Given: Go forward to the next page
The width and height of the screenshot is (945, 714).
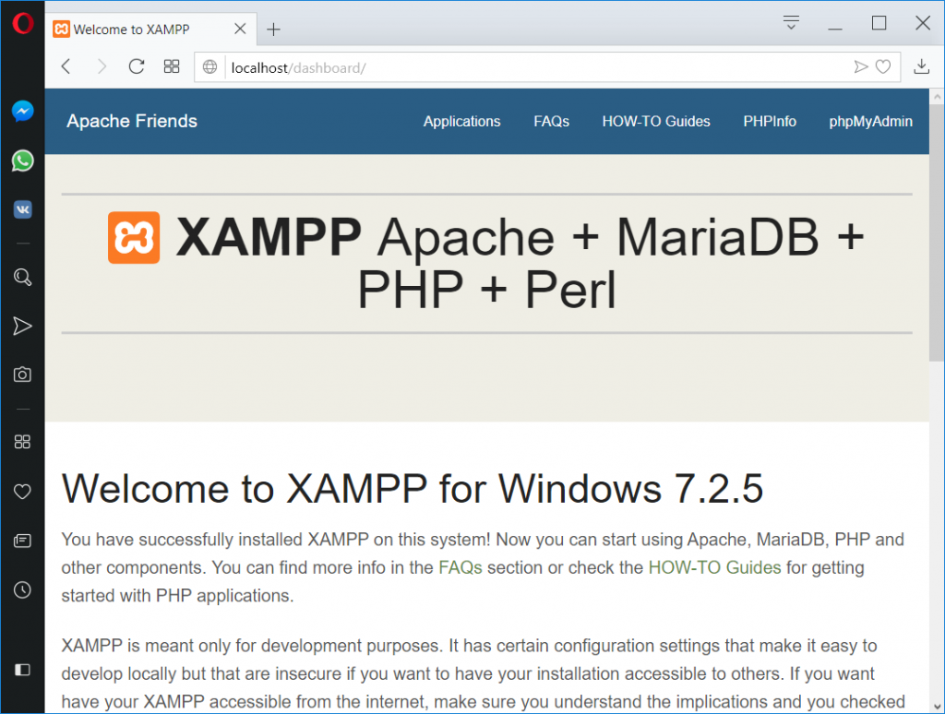Looking at the screenshot, I should pos(102,66).
